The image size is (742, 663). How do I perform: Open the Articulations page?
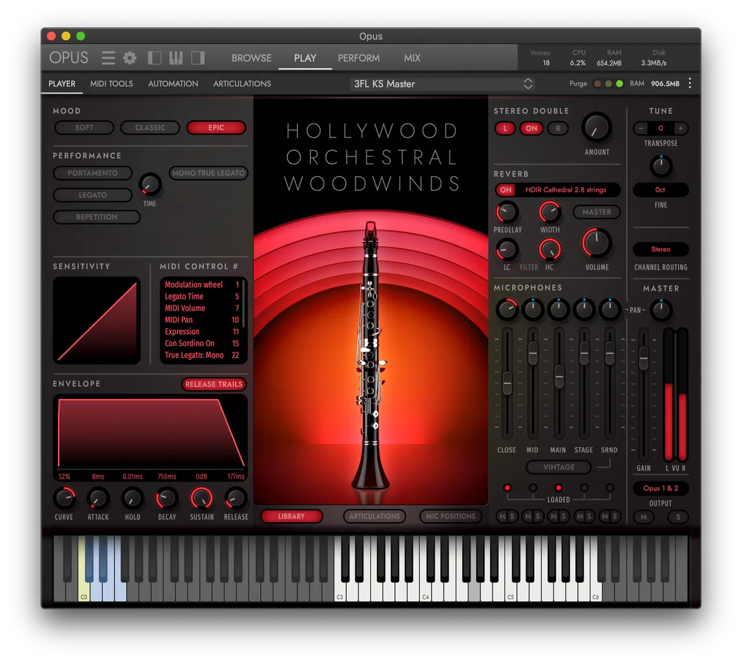[x=242, y=83]
